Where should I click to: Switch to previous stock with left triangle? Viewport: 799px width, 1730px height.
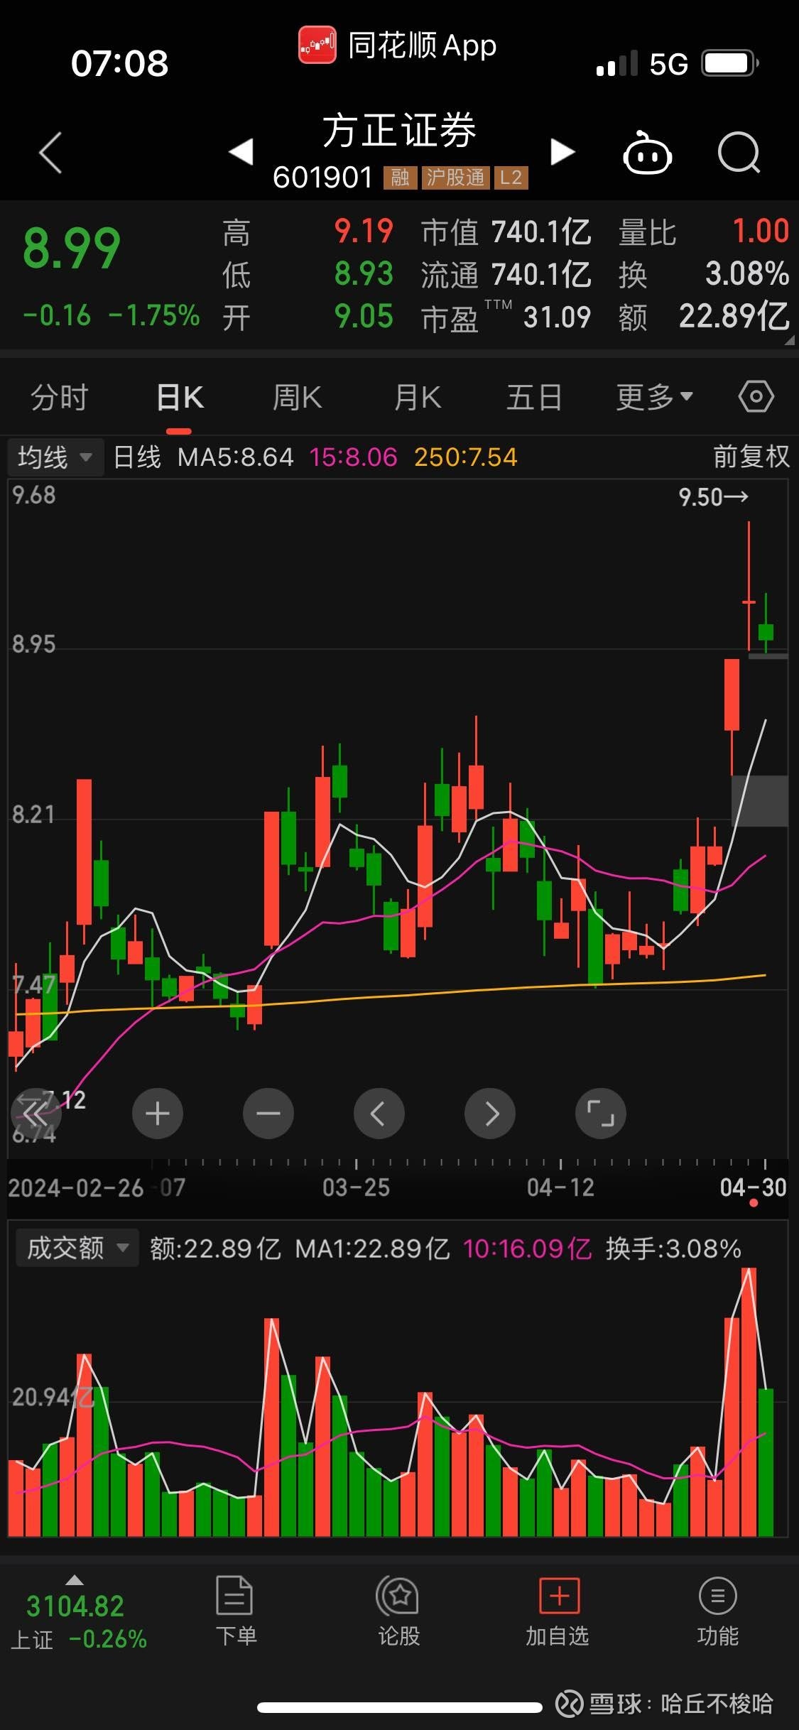coord(241,151)
